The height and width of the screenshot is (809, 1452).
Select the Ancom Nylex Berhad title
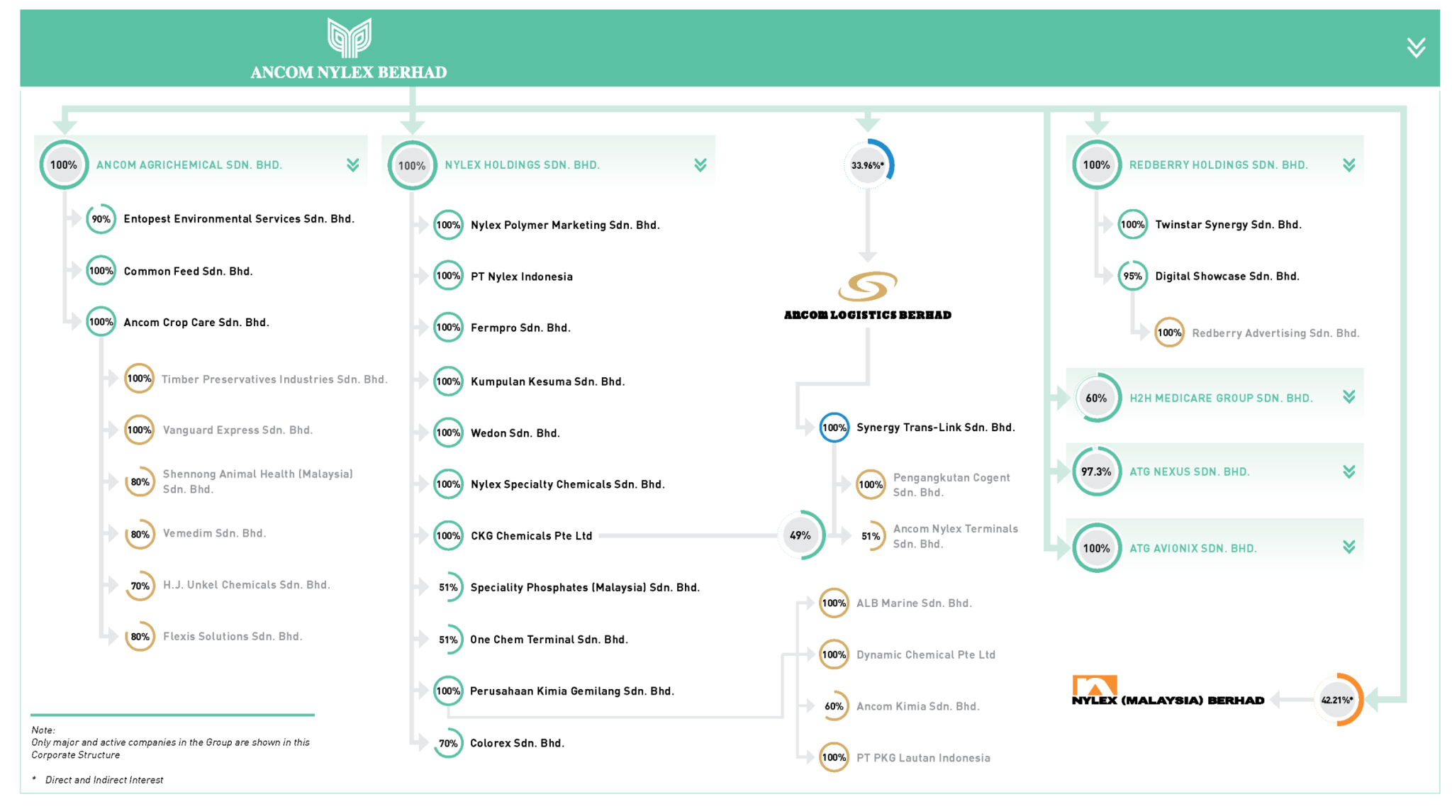(x=349, y=72)
